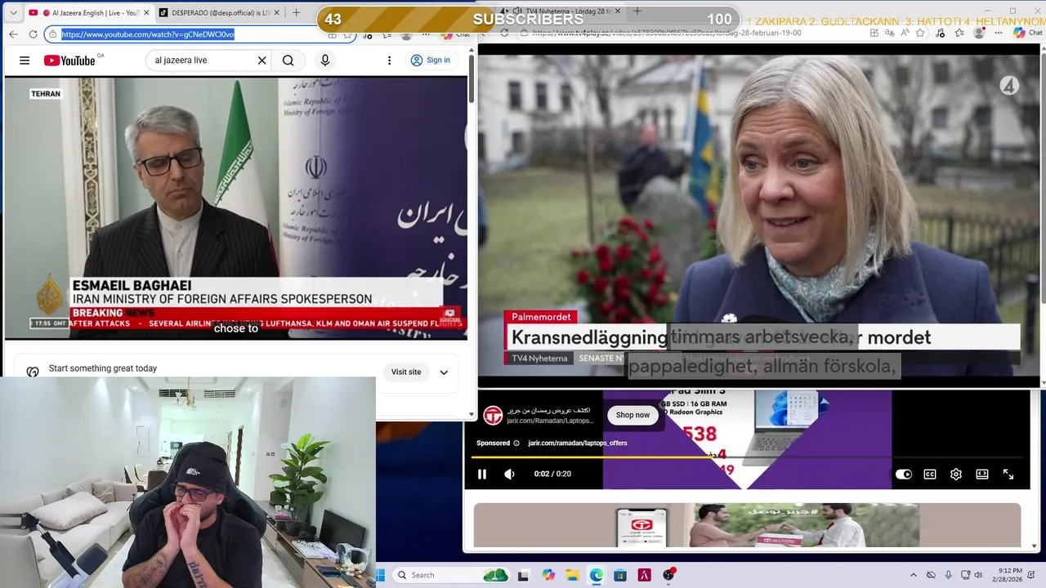Switch TV4 player to theater mode

(x=982, y=474)
